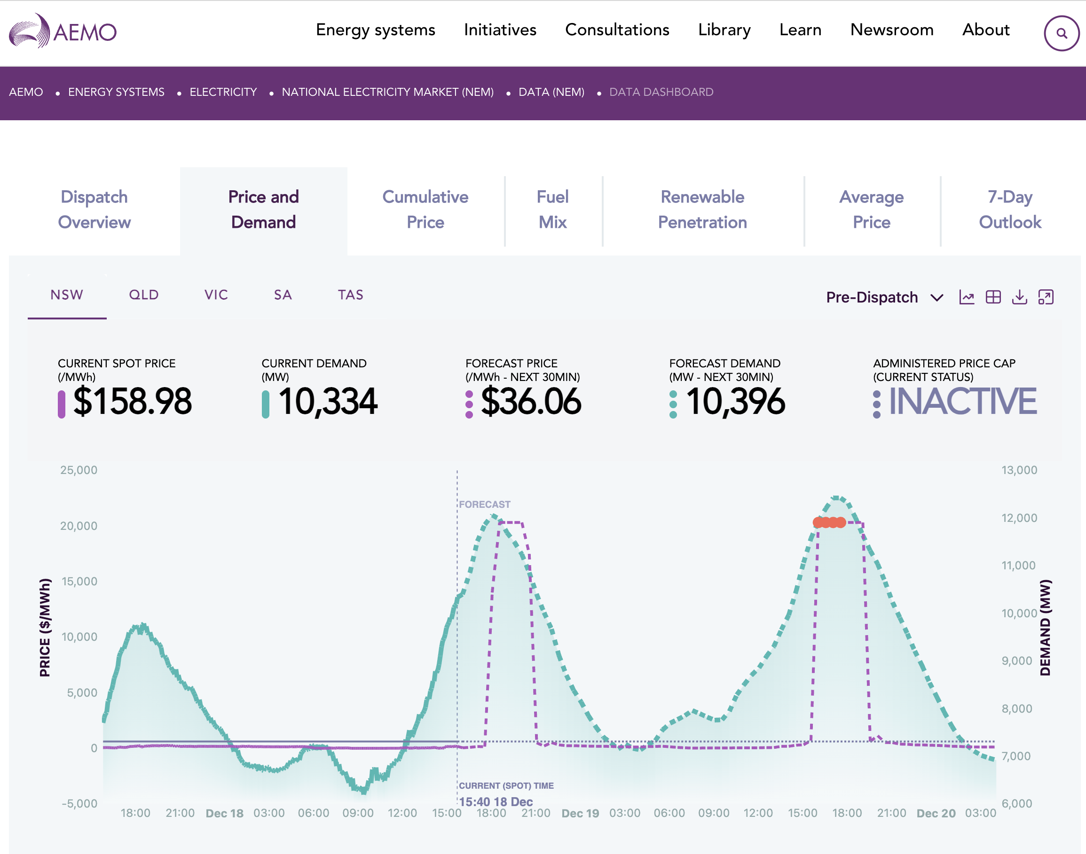Switch to chart view icon
The image size is (1086, 854).
tap(967, 297)
